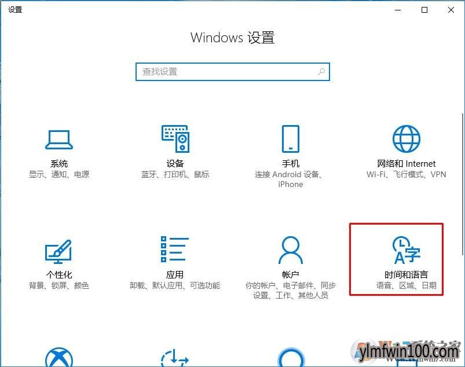Minimize the 设置 window
Screen dimensions: 465x367
point(398,10)
